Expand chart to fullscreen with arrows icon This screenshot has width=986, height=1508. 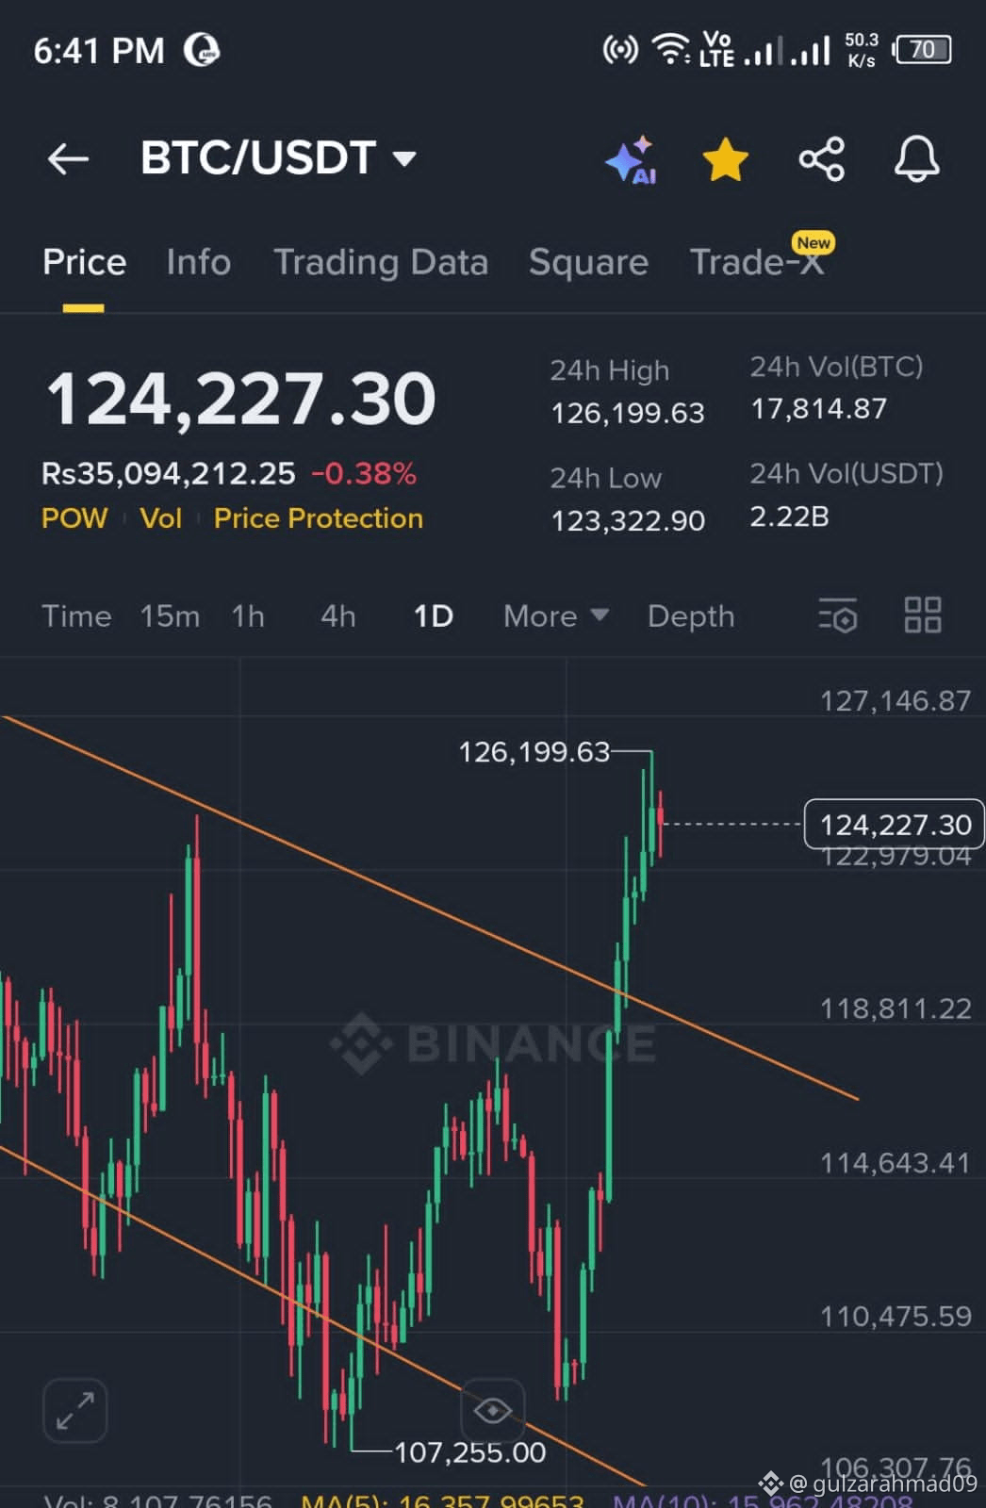75,1410
